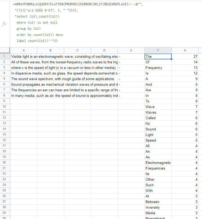The image size is (202, 219).
Task: Click the dash cell in E1
Action: (x=131, y=56)
